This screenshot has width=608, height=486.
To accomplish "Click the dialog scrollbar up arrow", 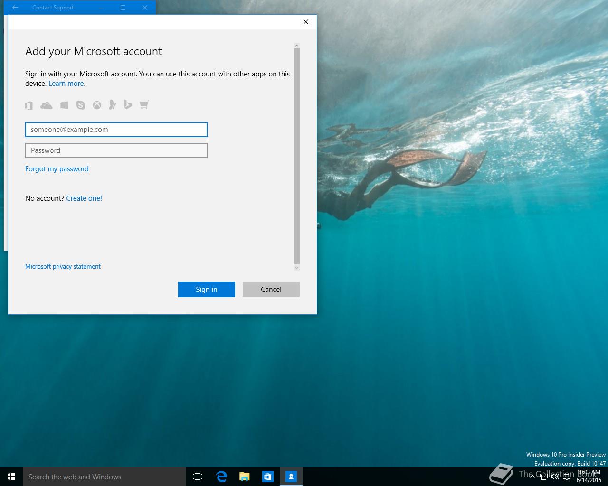I will coord(297,46).
